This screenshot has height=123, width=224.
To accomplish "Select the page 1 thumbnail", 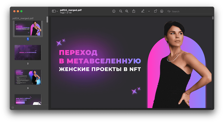I will [x=28, y=28].
